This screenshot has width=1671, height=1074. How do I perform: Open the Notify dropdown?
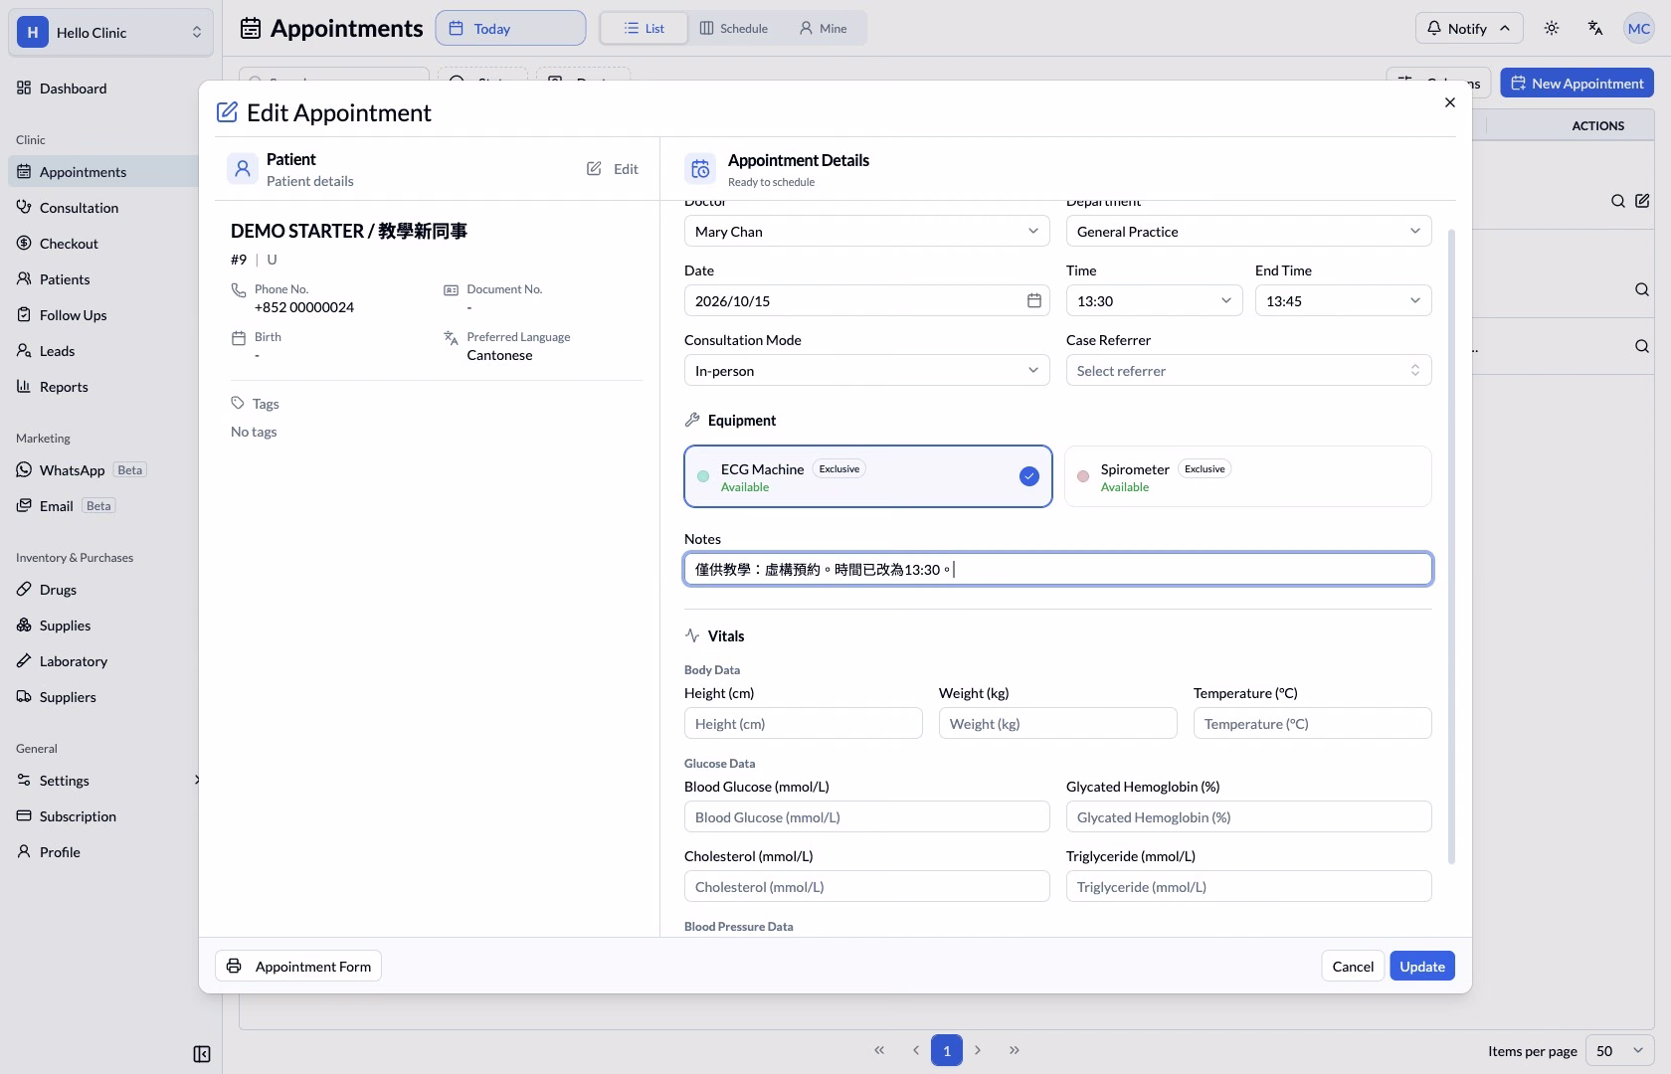[x=1468, y=28]
